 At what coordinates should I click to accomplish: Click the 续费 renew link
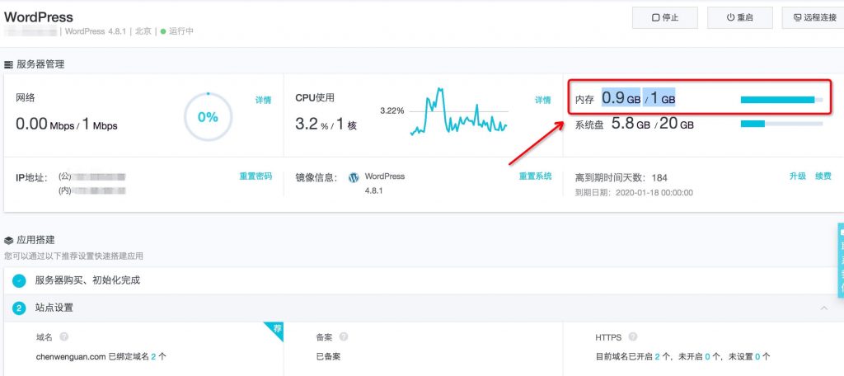[x=823, y=176]
